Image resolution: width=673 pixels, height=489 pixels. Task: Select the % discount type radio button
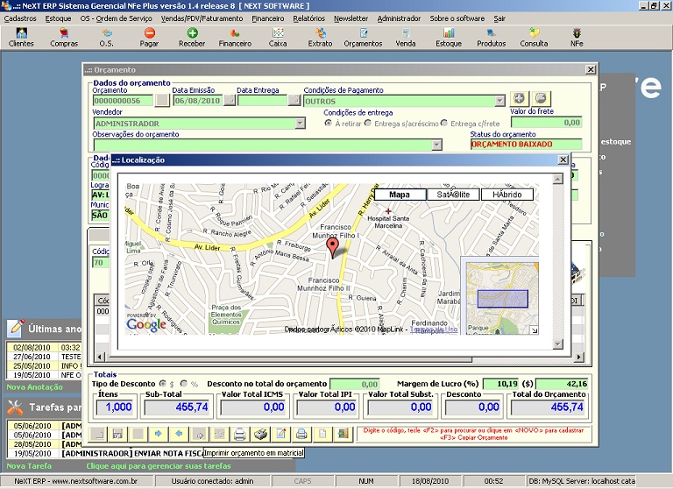coord(184,383)
